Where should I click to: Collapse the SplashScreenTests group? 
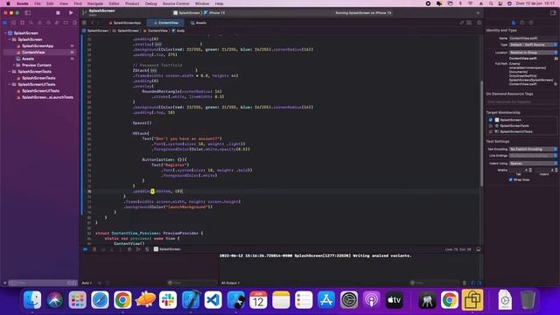pyautogui.click(x=10, y=72)
